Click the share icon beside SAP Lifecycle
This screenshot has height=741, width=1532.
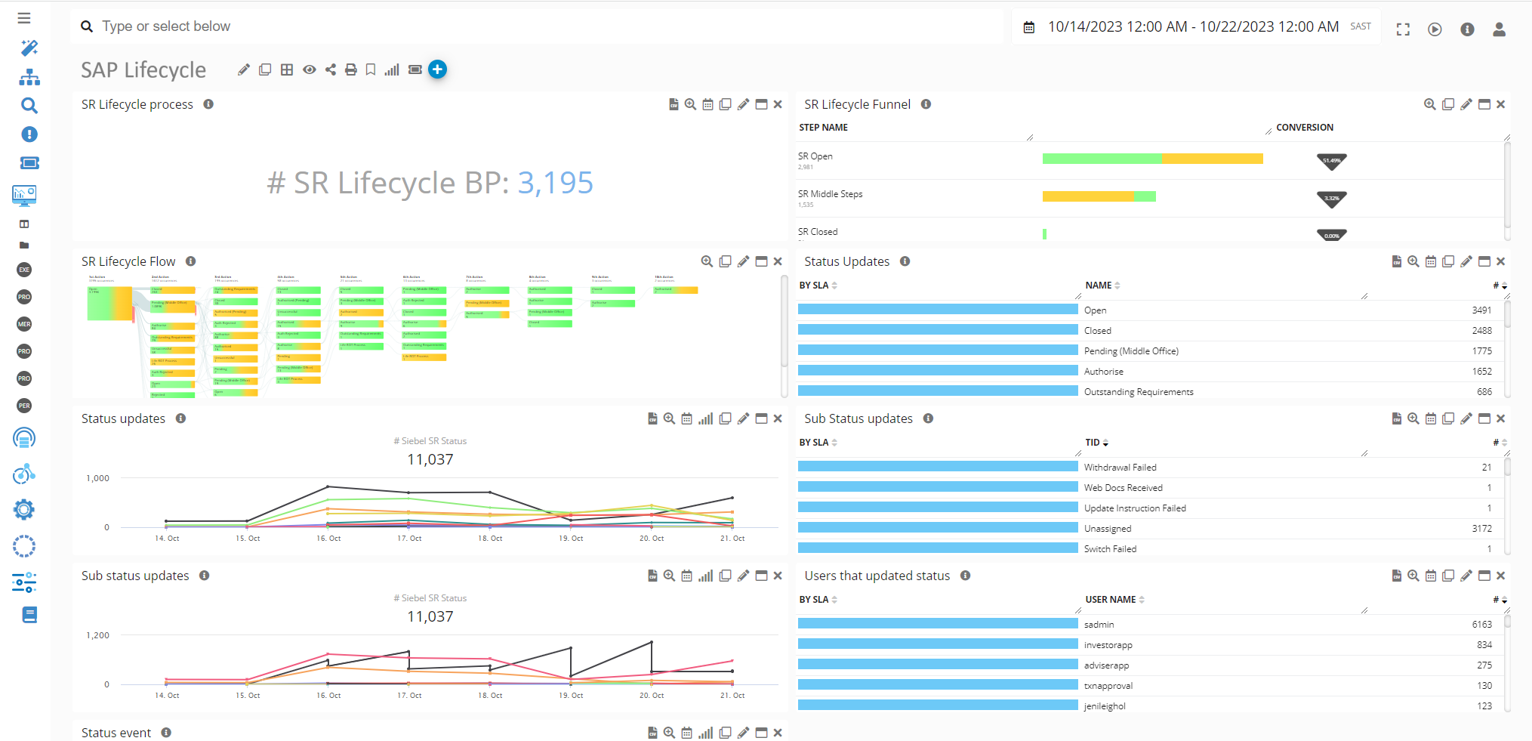[331, 69]
